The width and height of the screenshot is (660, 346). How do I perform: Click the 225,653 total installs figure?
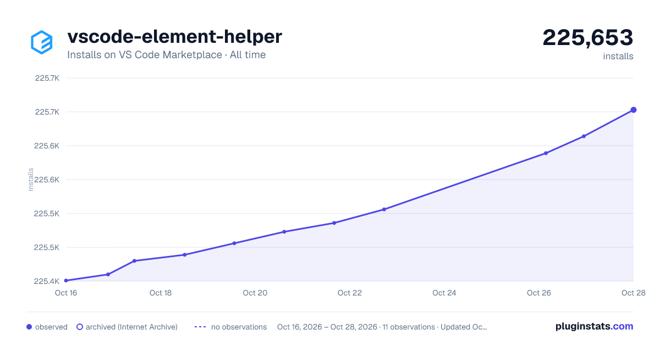tap(588, 37)
